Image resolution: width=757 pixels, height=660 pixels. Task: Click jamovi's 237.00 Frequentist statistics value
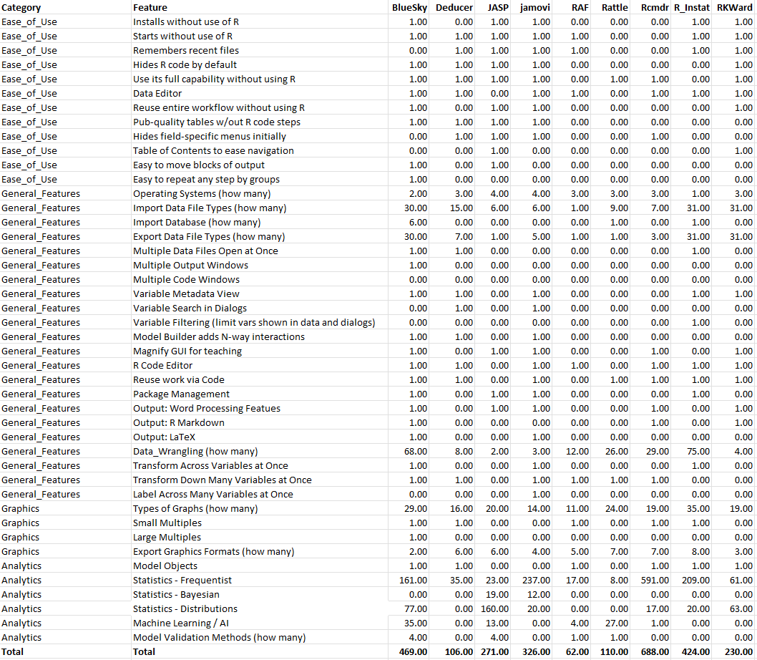[537, 580]
